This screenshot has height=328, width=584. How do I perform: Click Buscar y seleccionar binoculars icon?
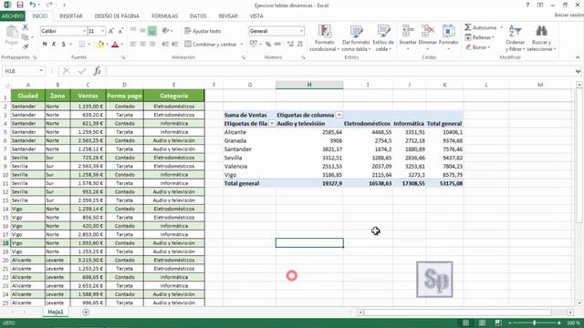541,31
